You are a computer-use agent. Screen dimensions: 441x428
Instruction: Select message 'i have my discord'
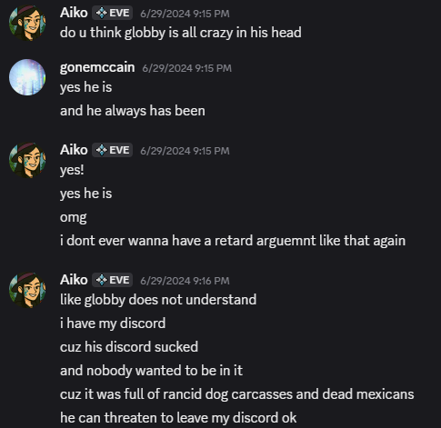pos(113,323)
